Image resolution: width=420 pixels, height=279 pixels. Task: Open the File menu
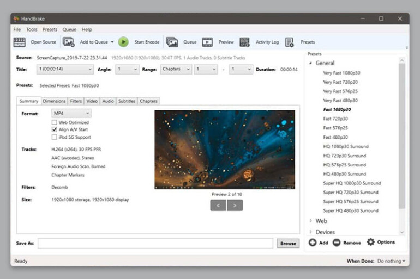17,29
